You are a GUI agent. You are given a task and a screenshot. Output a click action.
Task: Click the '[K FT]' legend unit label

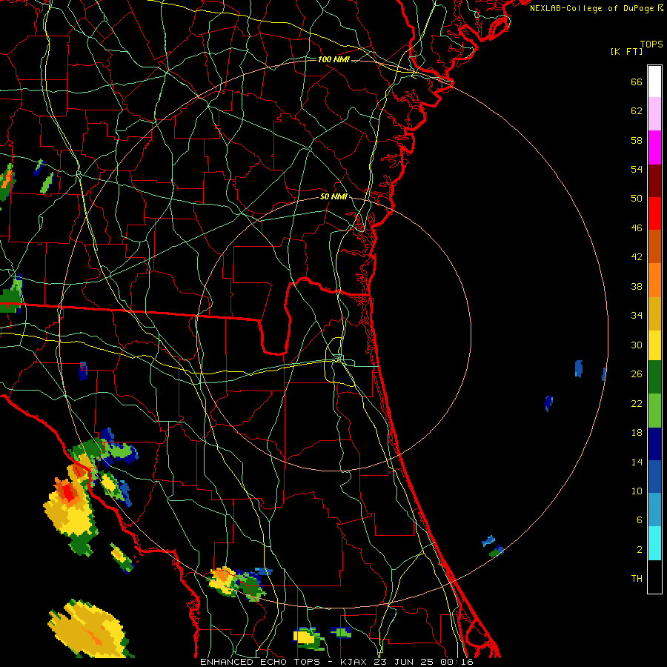tap(626, 51)
